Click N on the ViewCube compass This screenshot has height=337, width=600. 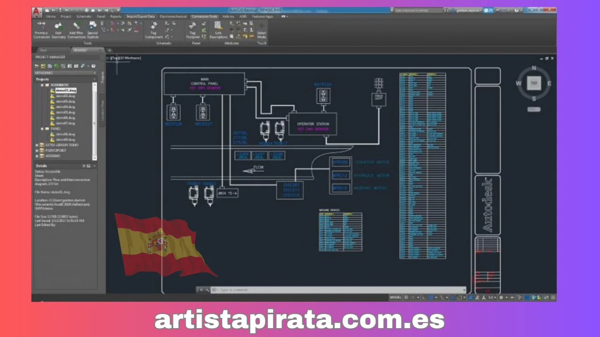click(534, 68)
